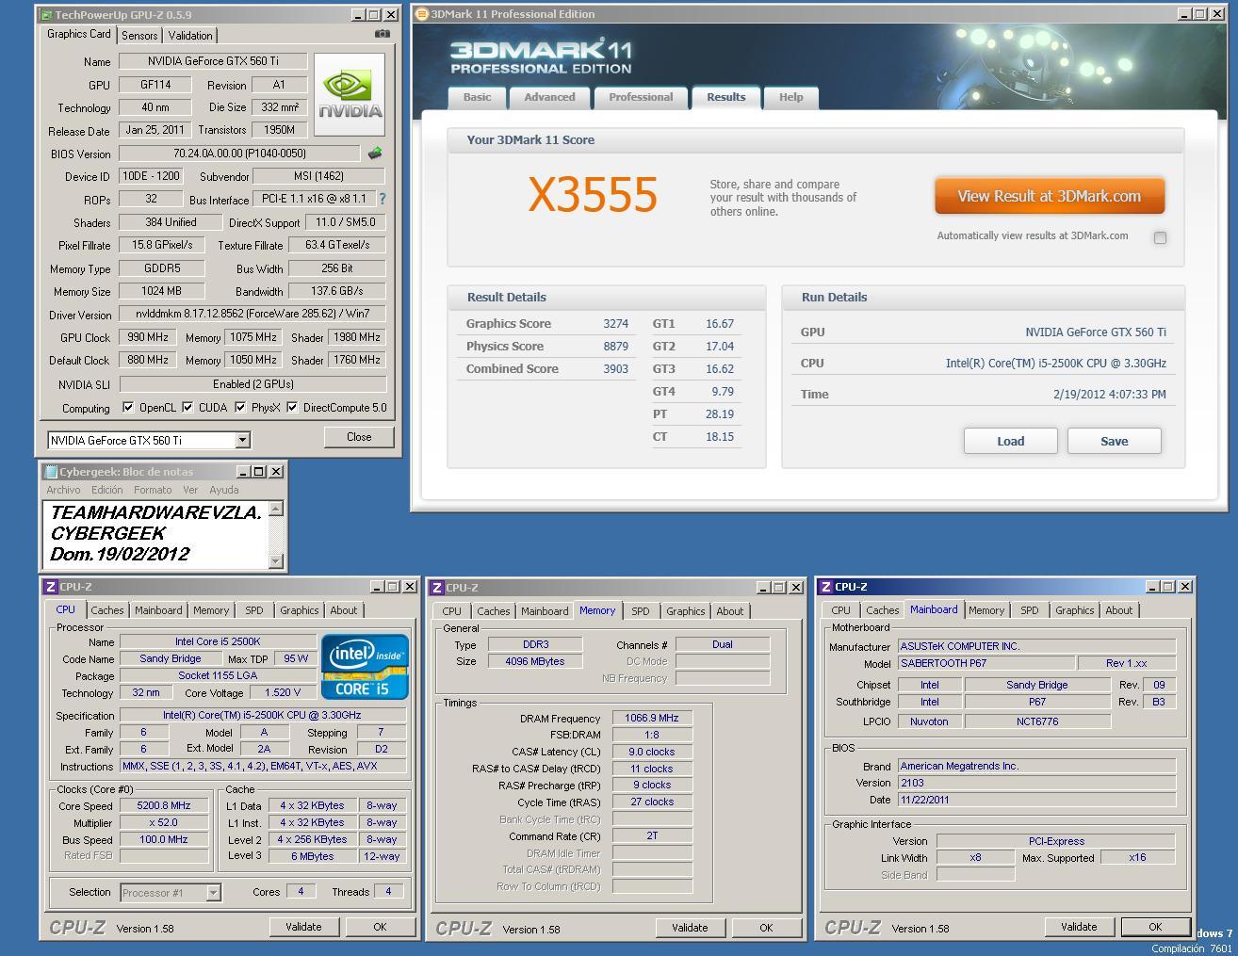Click the Driver Version field in GPU-Z
The width and height of the screenshot is (1238, 956).
252,314
